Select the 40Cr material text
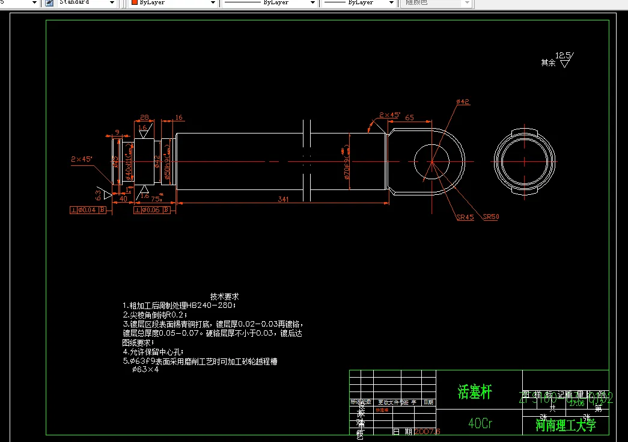 (480, 423)
